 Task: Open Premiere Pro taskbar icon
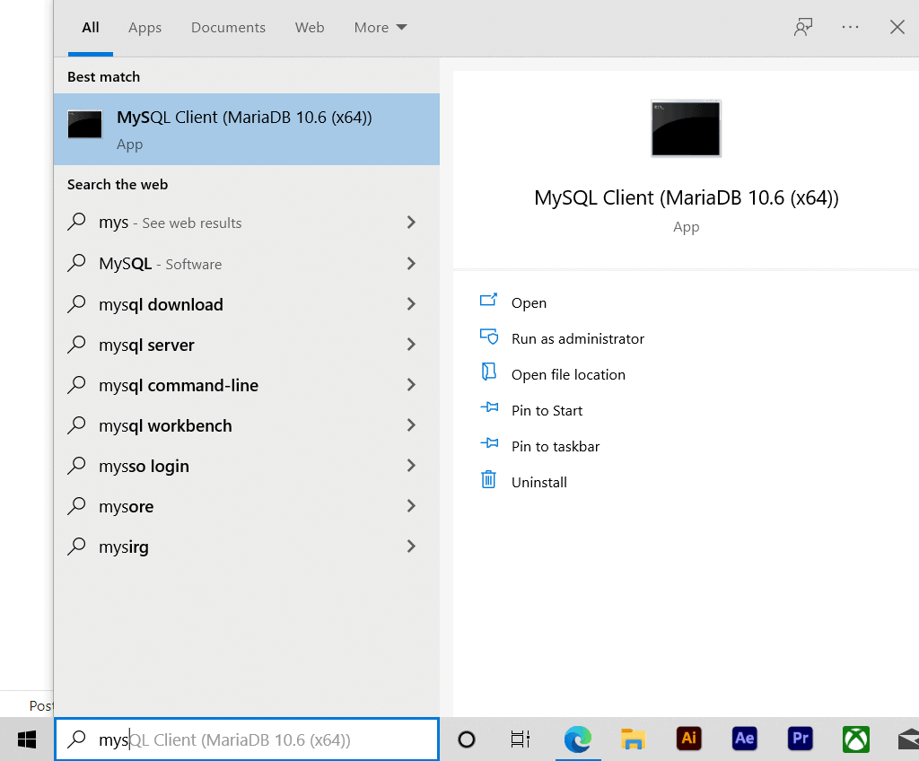(x=800, y=739)
